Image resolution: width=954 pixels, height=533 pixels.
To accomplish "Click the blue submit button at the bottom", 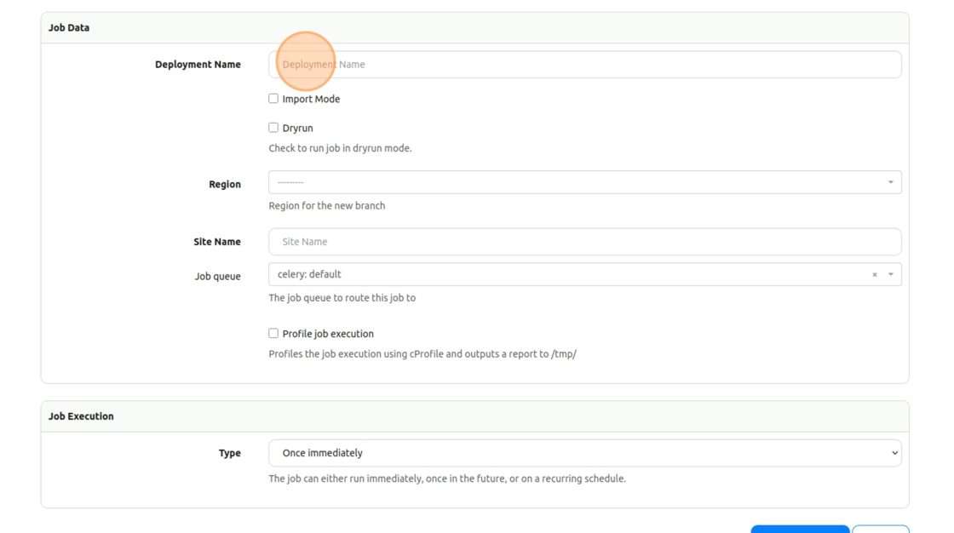I will [800, 530].
